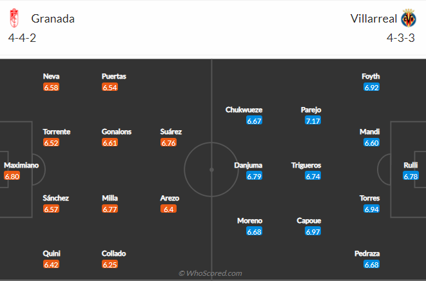This screenshot has width=426, height=281.
Task: Click Arezo's 6.4 rating badge
Action: point(168,209)
